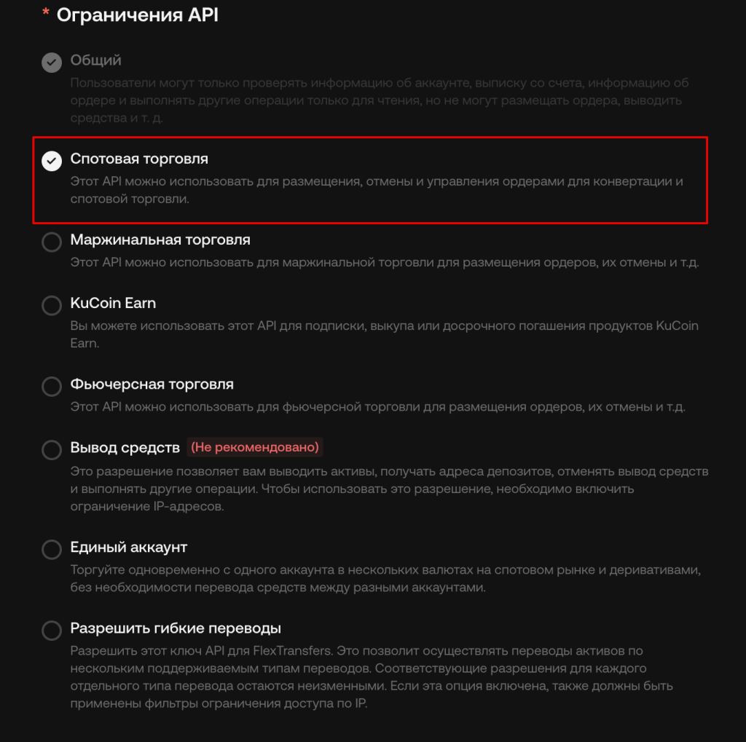746x742 pixels.
Task: Click the Маржинальная торговля title text
Action: [160, 240]
